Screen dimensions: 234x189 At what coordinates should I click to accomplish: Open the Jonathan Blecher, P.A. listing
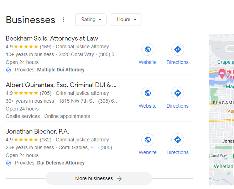pos(37,131)
